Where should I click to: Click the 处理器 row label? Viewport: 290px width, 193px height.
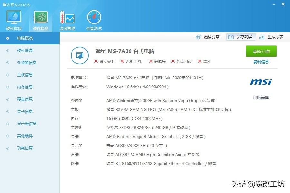[77, 101]
